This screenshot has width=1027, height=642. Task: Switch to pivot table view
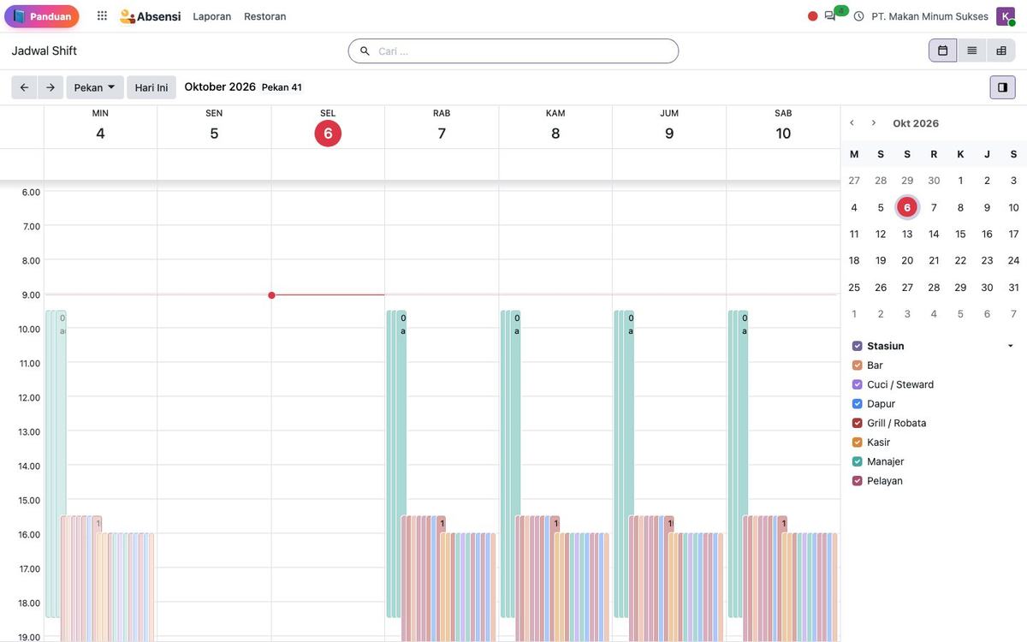[x=1001, y=51]
